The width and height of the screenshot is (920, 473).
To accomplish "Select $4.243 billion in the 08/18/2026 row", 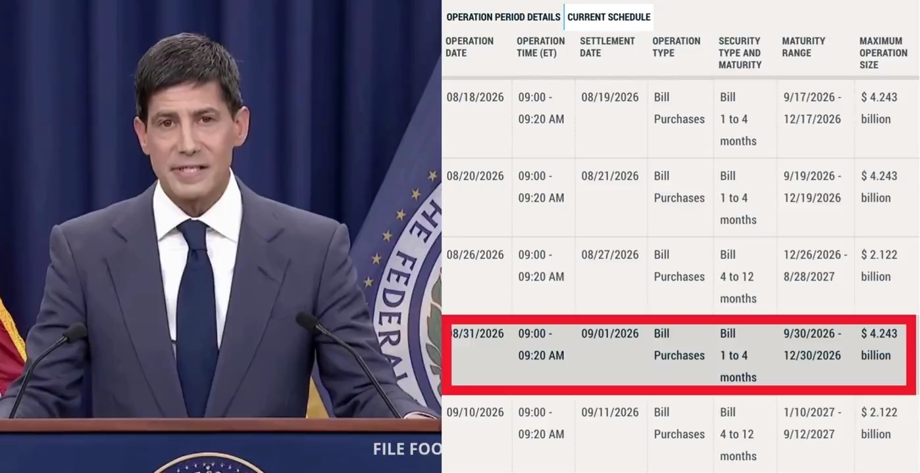I will coord(879,108).
